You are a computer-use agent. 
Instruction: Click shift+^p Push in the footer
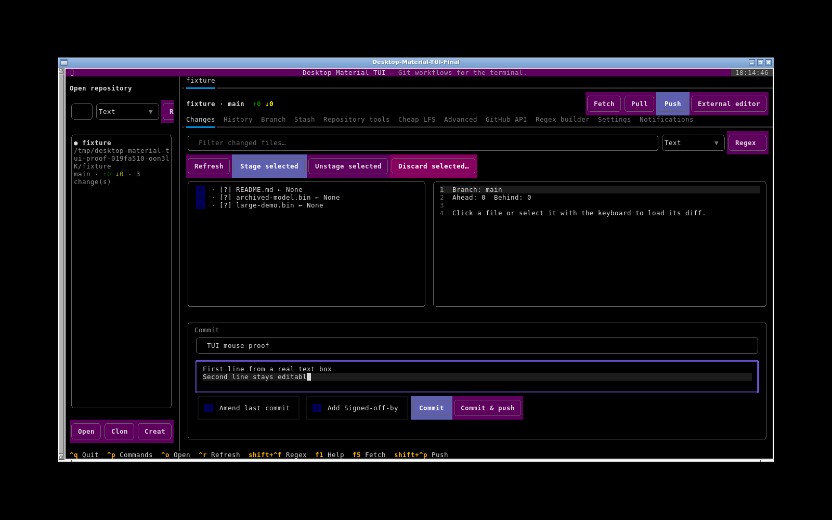click(x=421, y=455)
